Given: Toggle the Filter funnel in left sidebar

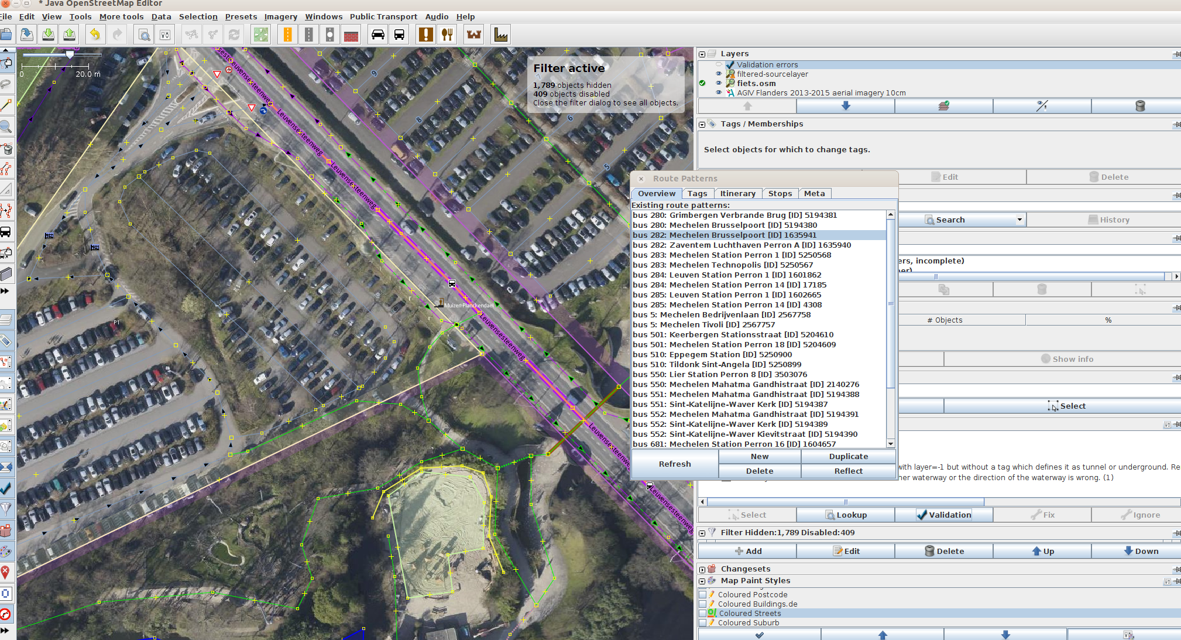Looking at the screenshot, I should (x=6, y=508).
